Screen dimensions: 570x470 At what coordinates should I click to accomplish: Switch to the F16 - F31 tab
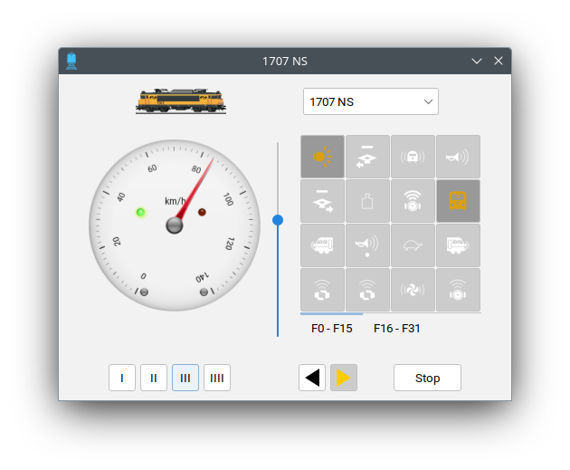click(396, 328)
